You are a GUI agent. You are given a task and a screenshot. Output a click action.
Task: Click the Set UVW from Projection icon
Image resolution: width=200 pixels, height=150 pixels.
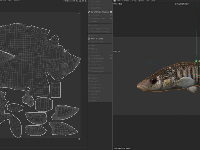point(89,12)
